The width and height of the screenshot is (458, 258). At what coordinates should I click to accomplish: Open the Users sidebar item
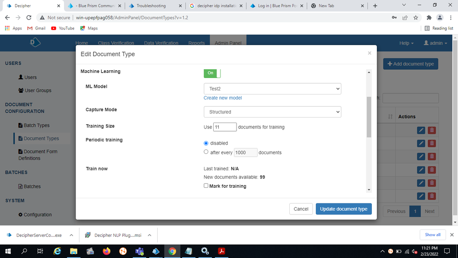[x=28, y=77]
